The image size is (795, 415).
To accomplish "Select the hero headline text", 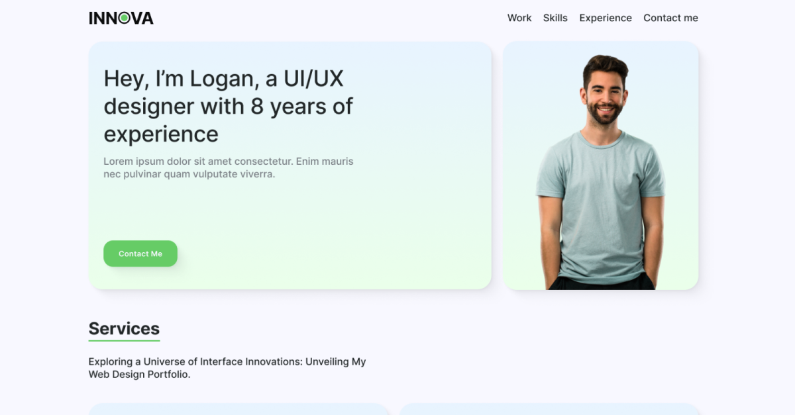I will (x=228, y=106).
